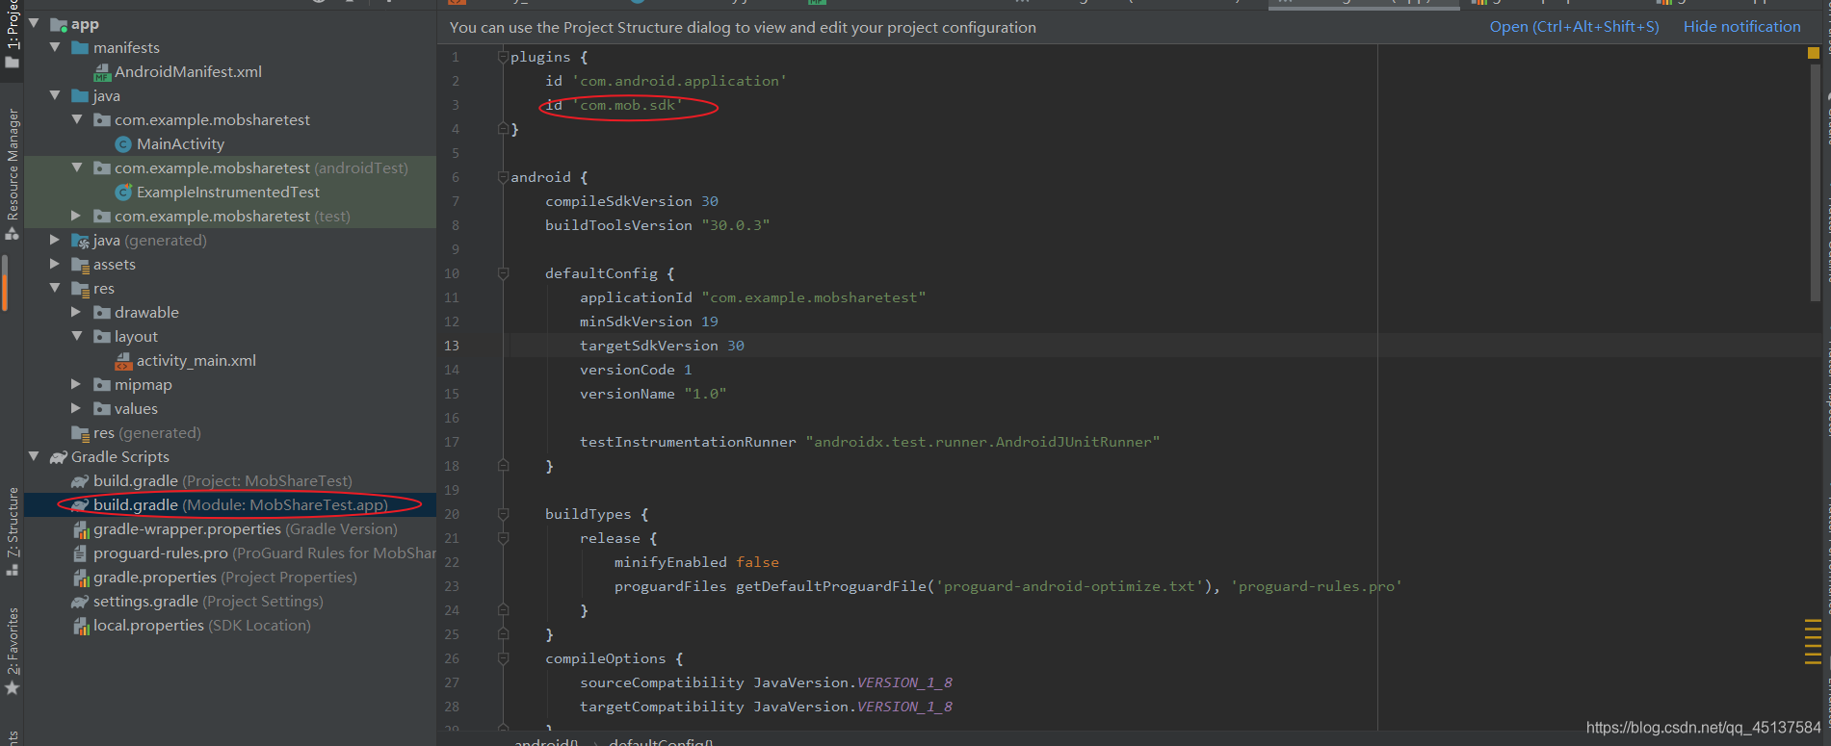Expand the mipmap folder
1831x746 pixels.
pos(76,384)
